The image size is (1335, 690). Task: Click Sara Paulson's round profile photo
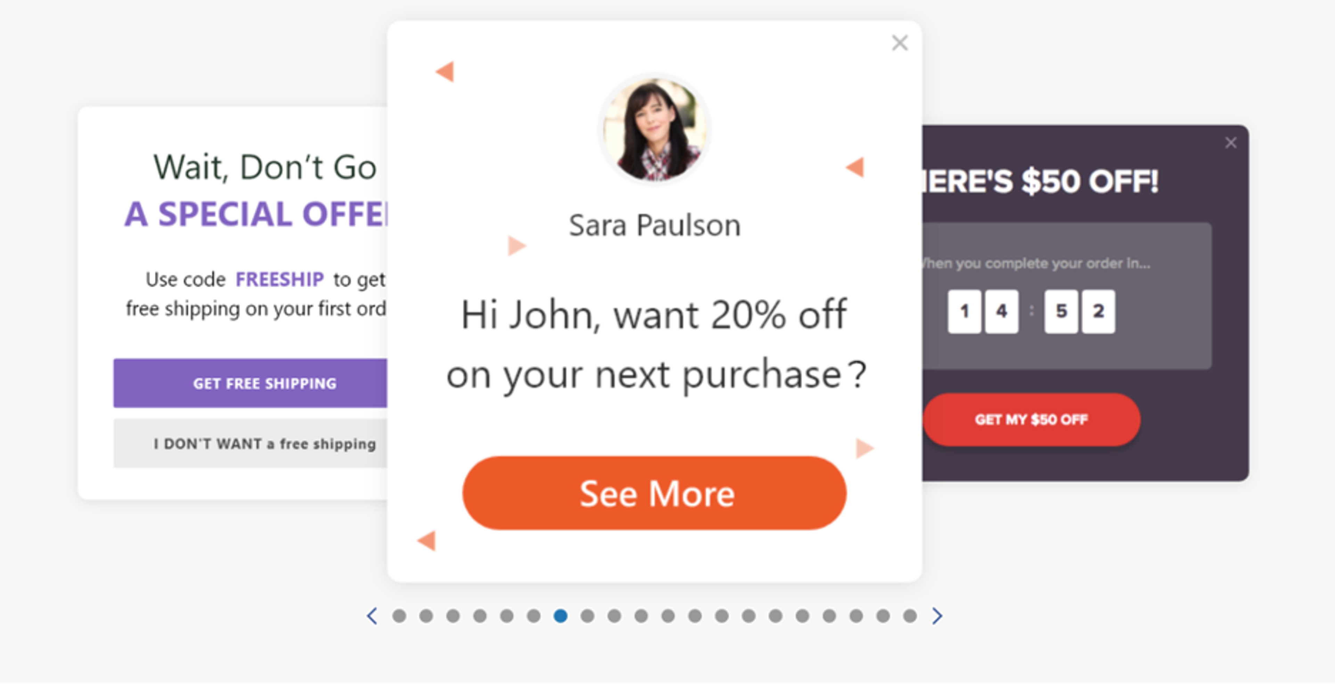655,130
